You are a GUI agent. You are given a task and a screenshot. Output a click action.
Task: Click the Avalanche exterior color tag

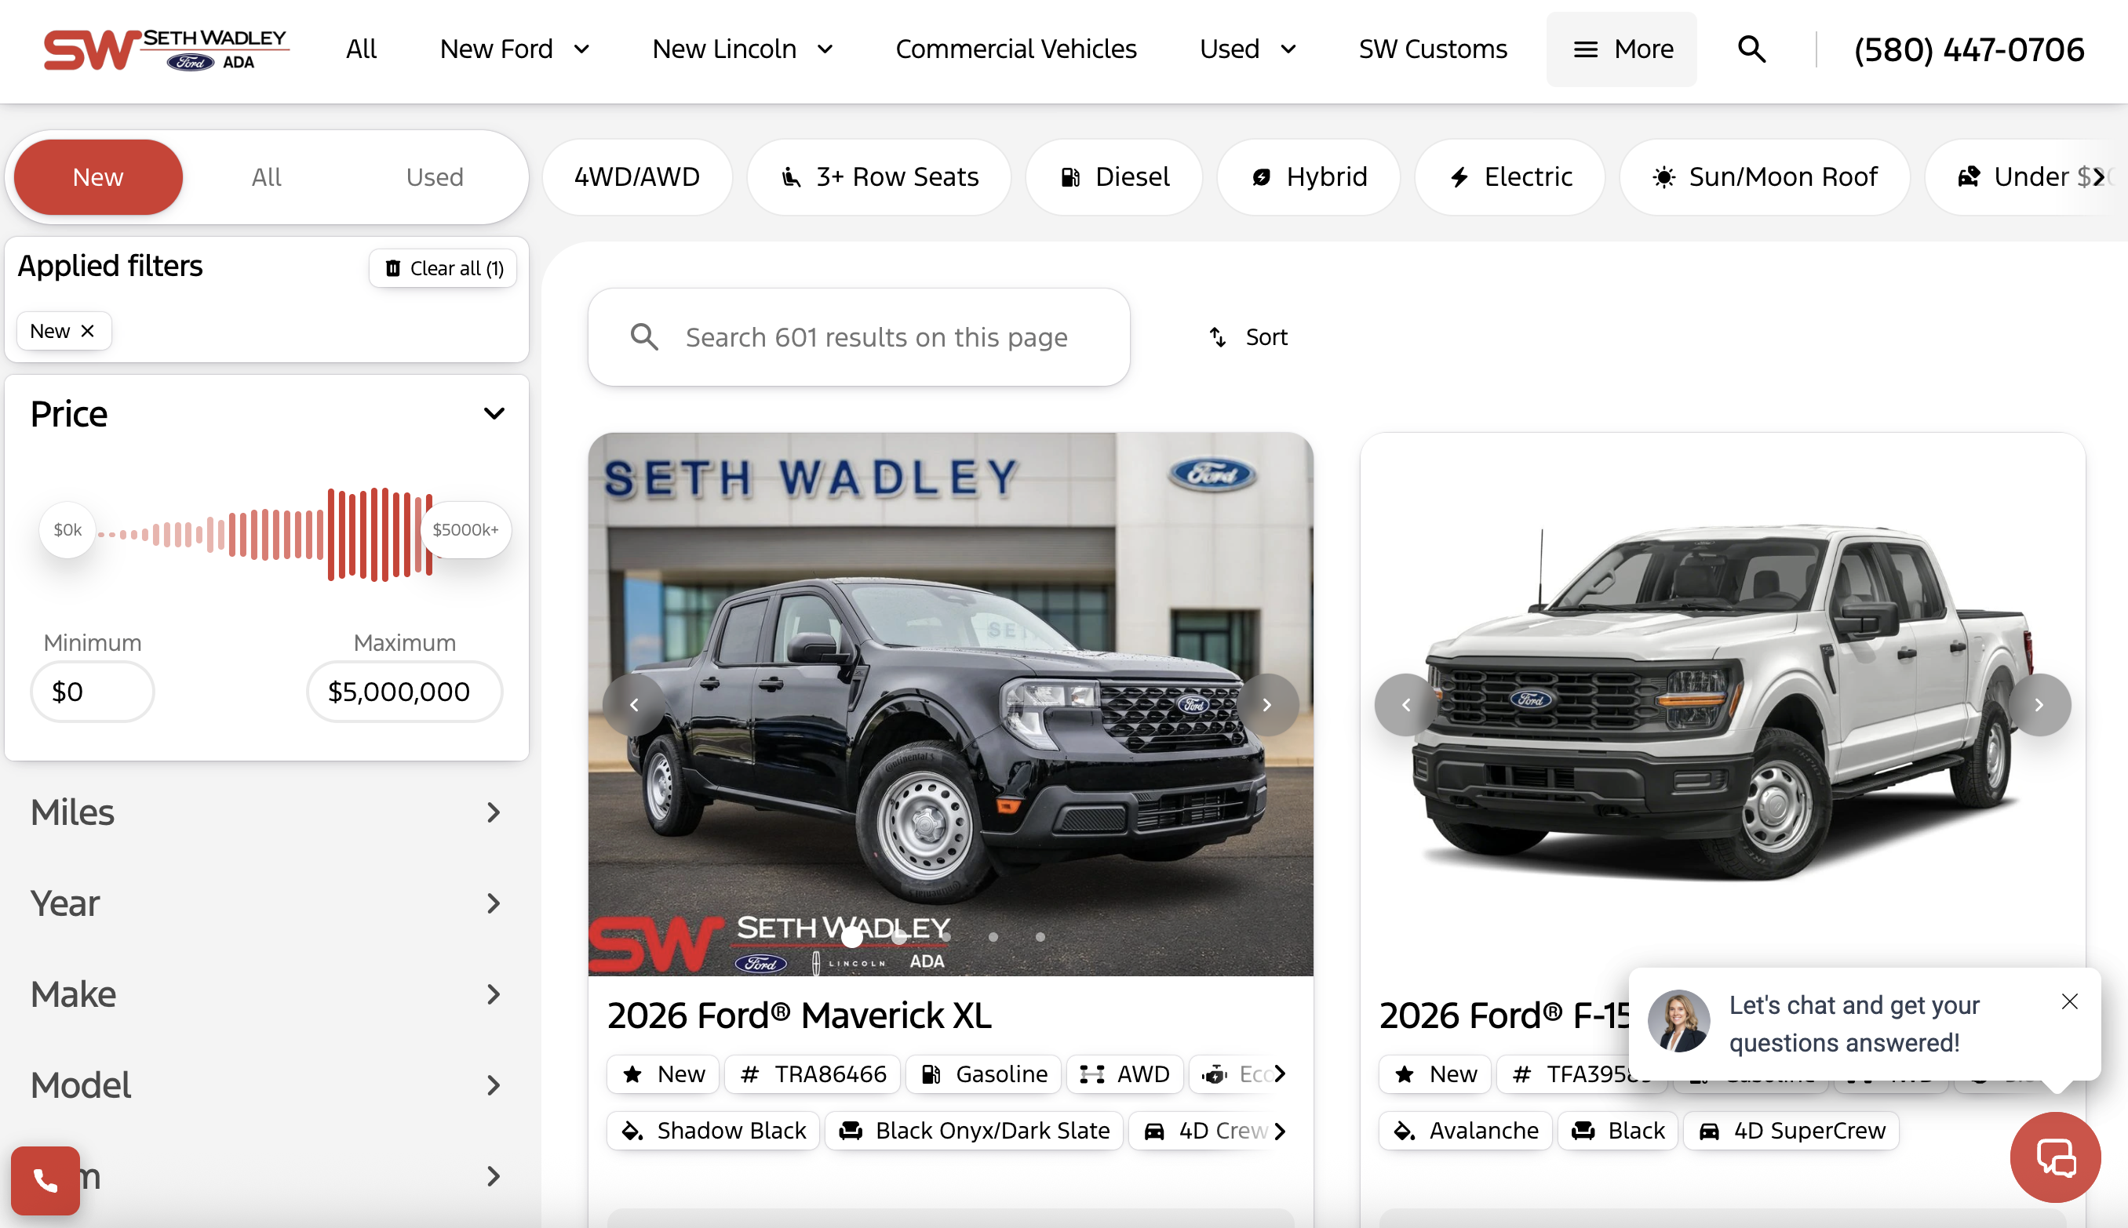[x=1466, y=1130]
